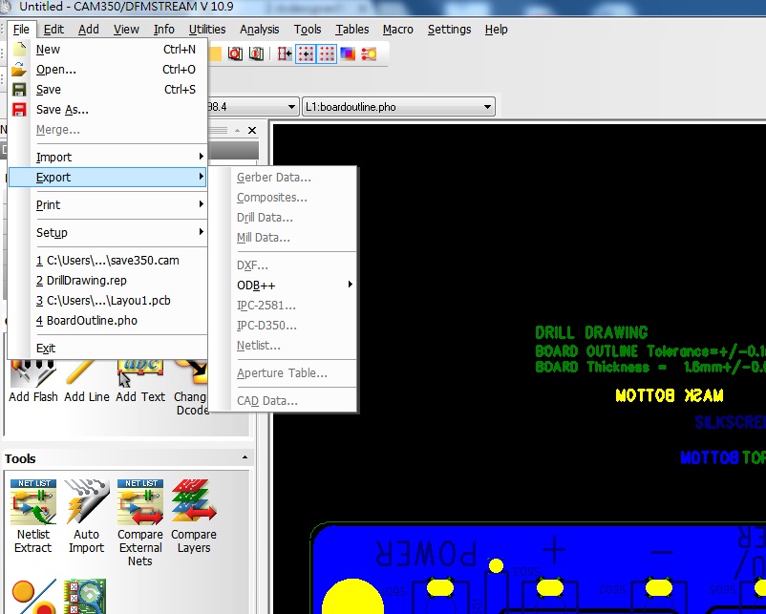
Task: Collapse the Tools panel section
Action: (245, 457)
